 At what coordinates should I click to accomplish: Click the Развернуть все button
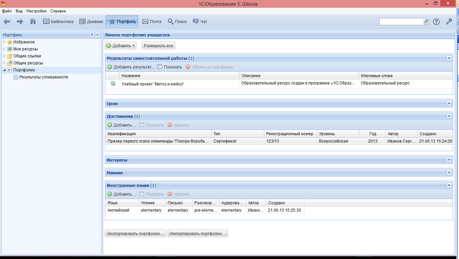coord(158,45)
